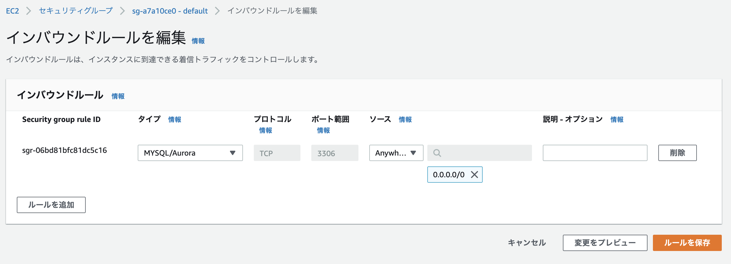Image resolution: width=731 pixels, height=264 pixels.
Task: Click 情報 under the タイプ column header
Action: click(x=175, y=119)
